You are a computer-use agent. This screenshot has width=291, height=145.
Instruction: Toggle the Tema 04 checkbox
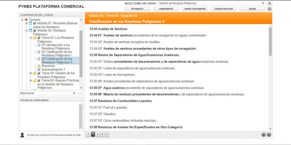tap(39, 74)
